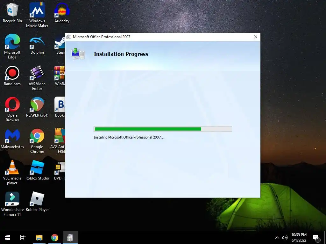Screen dimensions: 326x244
Task: Select the Roblox Studio shortcut
Action: [37, 170]
